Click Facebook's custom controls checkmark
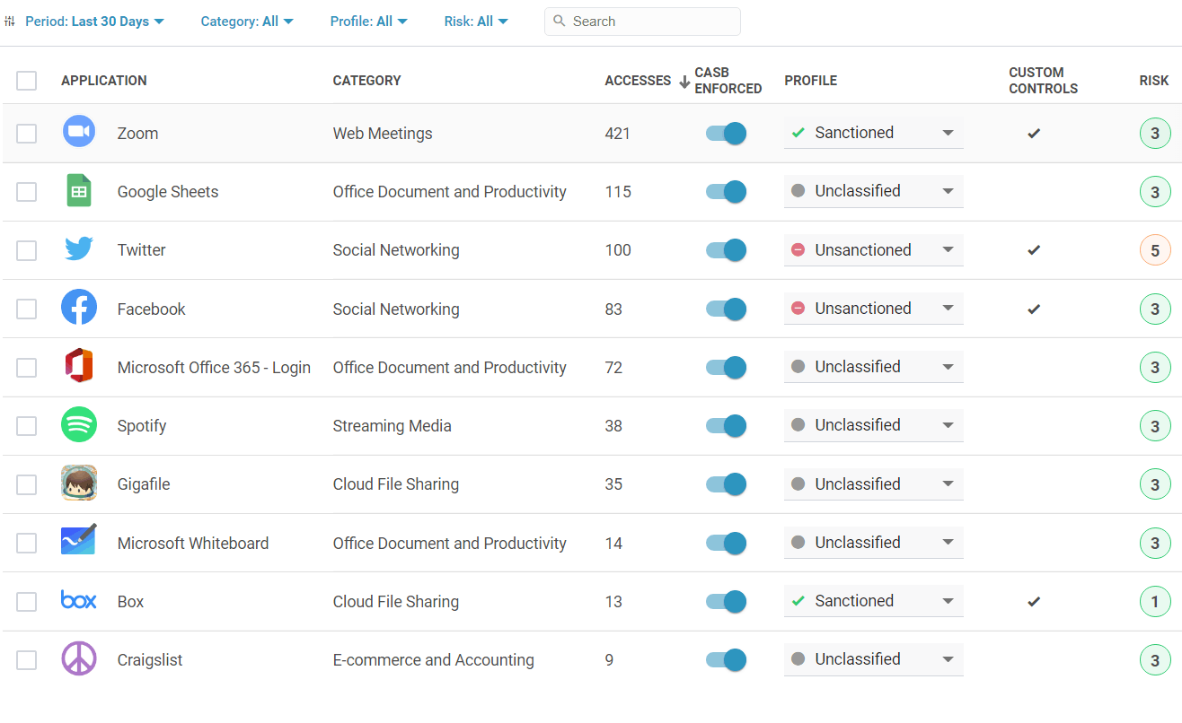 [1034, 309]
